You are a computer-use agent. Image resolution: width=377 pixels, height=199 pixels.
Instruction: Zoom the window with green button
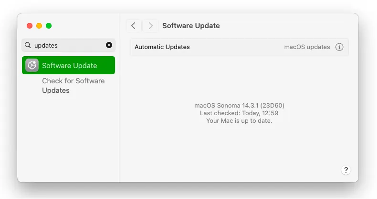coord(49,26)
